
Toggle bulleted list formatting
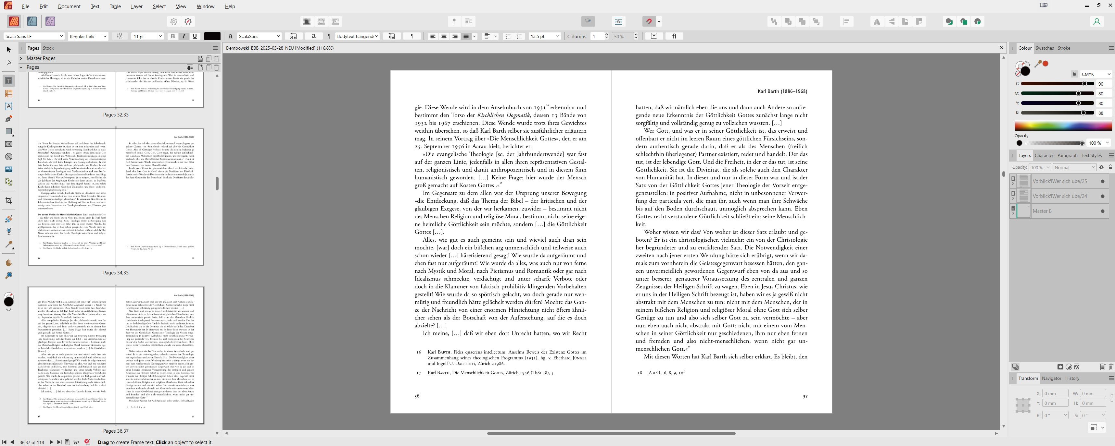tap(508, 36)
